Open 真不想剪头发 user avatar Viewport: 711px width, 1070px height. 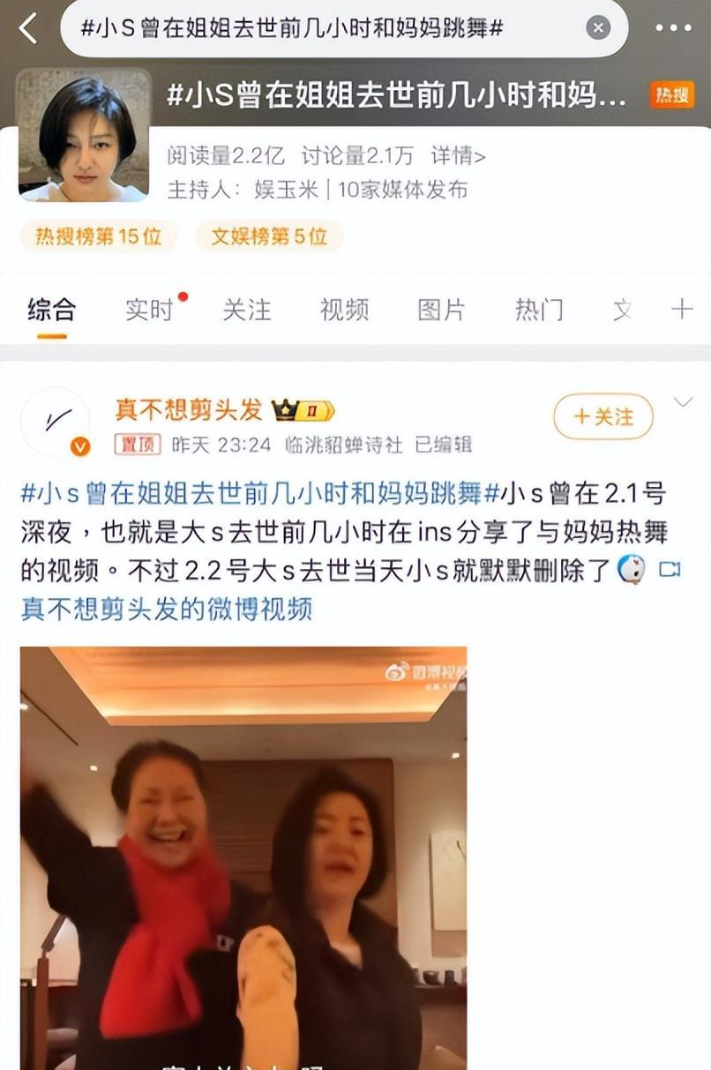(55, 423)
